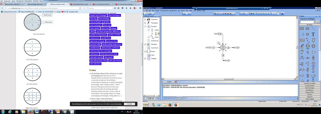Click the Firefox icon in the Windows taskbar

coord(30,112)
